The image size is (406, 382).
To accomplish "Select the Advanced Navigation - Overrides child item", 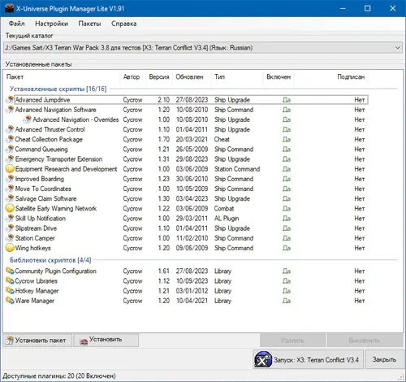I will (x=76, y=119).
